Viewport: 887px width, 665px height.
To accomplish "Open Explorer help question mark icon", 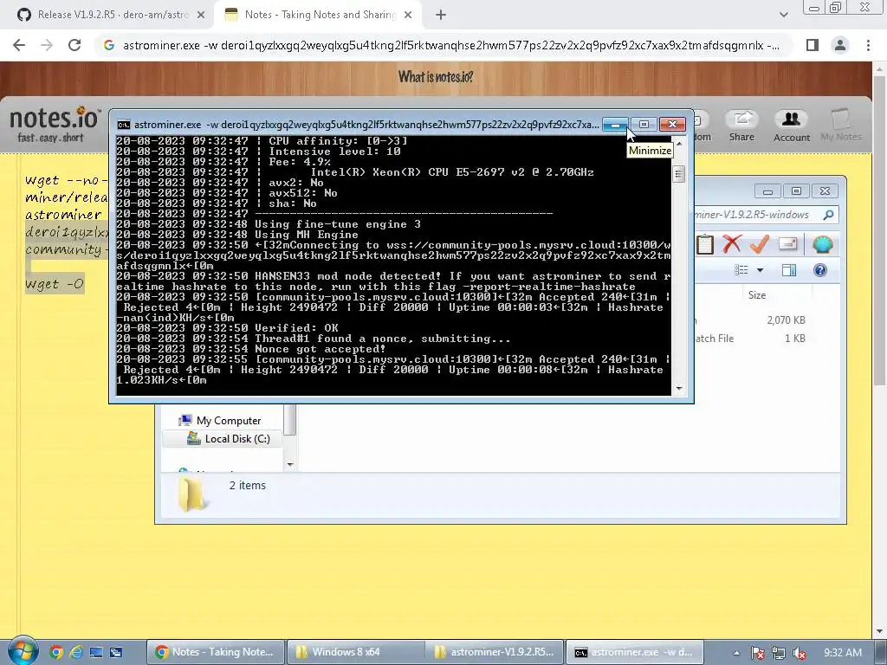I will [x=820, y=270].
